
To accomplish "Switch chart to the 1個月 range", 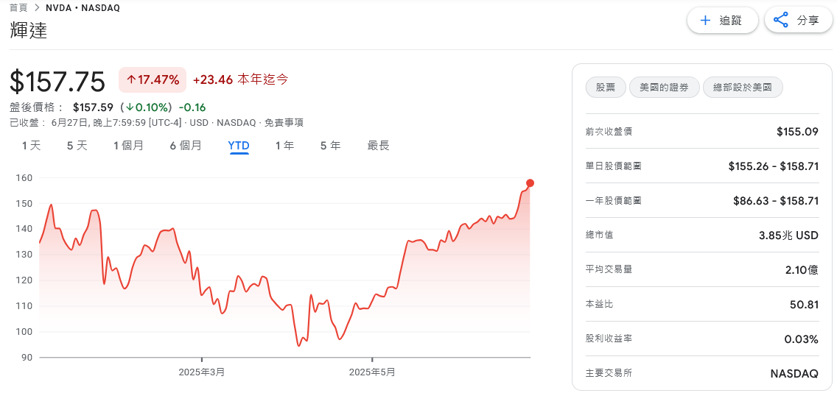I will tap(129, 146).
